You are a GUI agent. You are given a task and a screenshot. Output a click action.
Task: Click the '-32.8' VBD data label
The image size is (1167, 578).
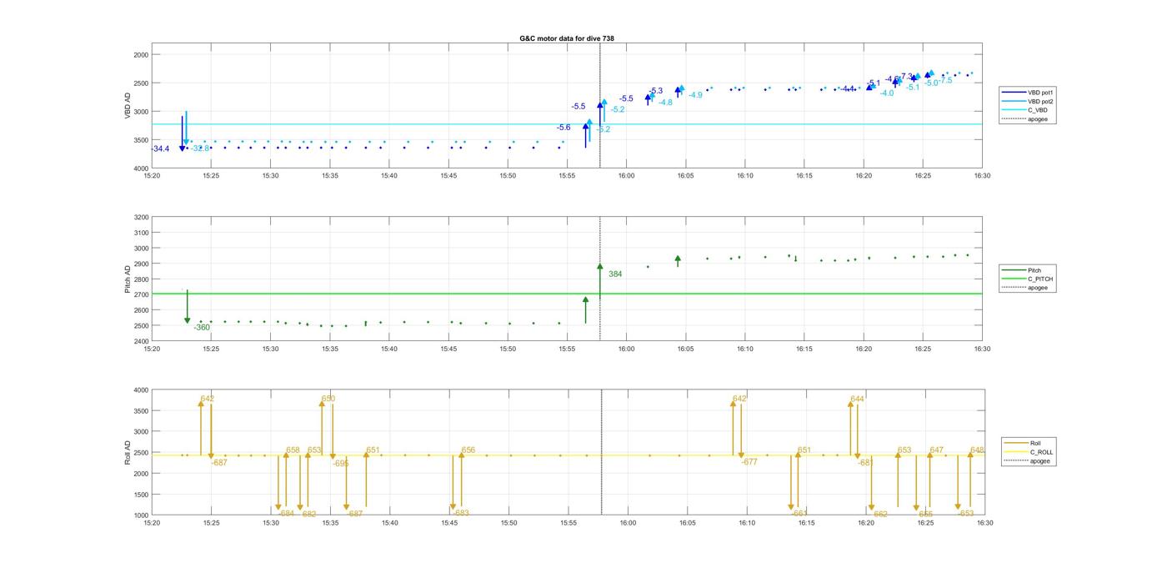(x=200, y=148)
